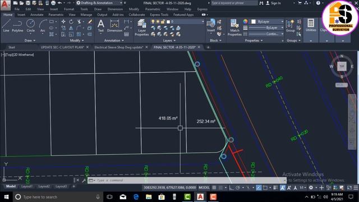Screen dimensions: 359x202
Task: Toggle object snap tracking in status bar
Action: click(259, 187)
